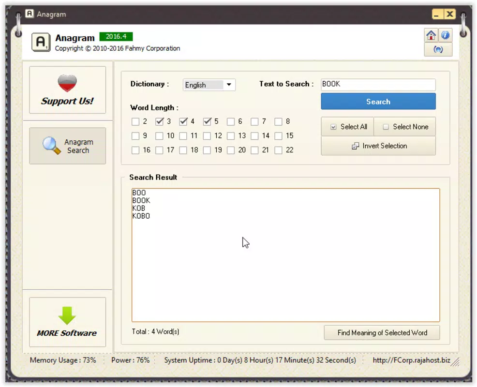
Task: Uncheck word length 5
Action: (x=207, y=122)
